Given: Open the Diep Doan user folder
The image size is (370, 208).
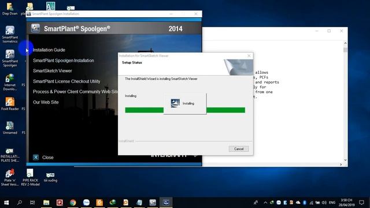Looking at the screenshot, I should (x=10, y=9).
